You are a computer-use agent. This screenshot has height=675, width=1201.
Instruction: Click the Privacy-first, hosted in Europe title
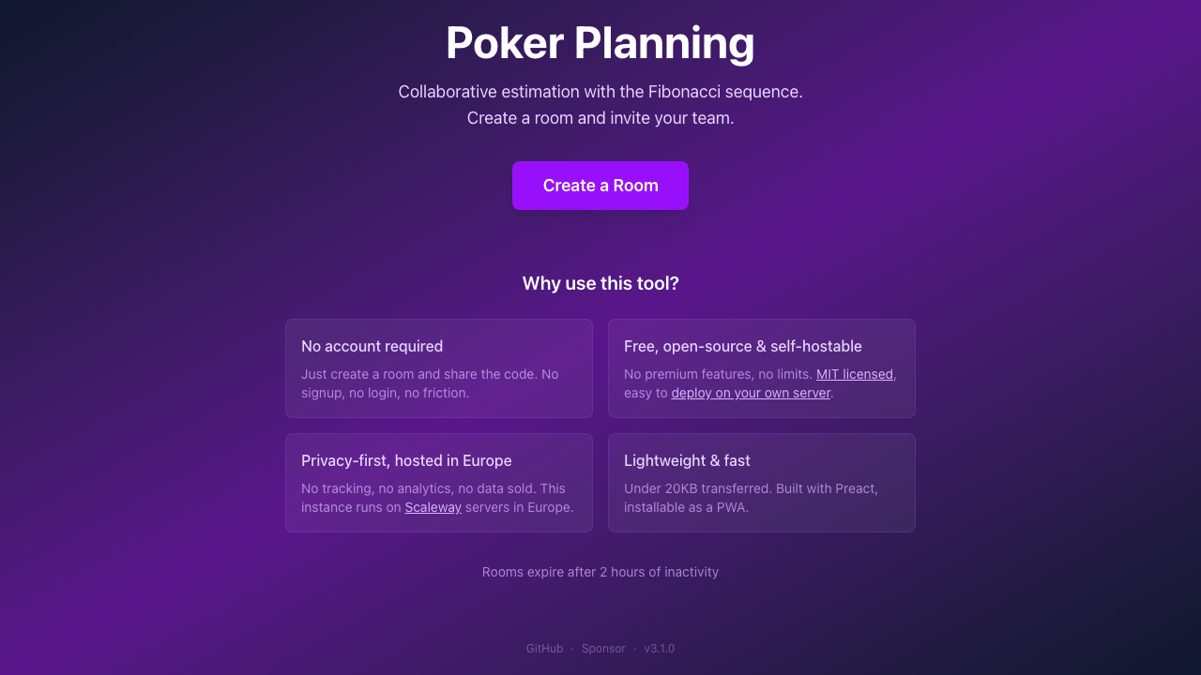[x=406, y=460]
